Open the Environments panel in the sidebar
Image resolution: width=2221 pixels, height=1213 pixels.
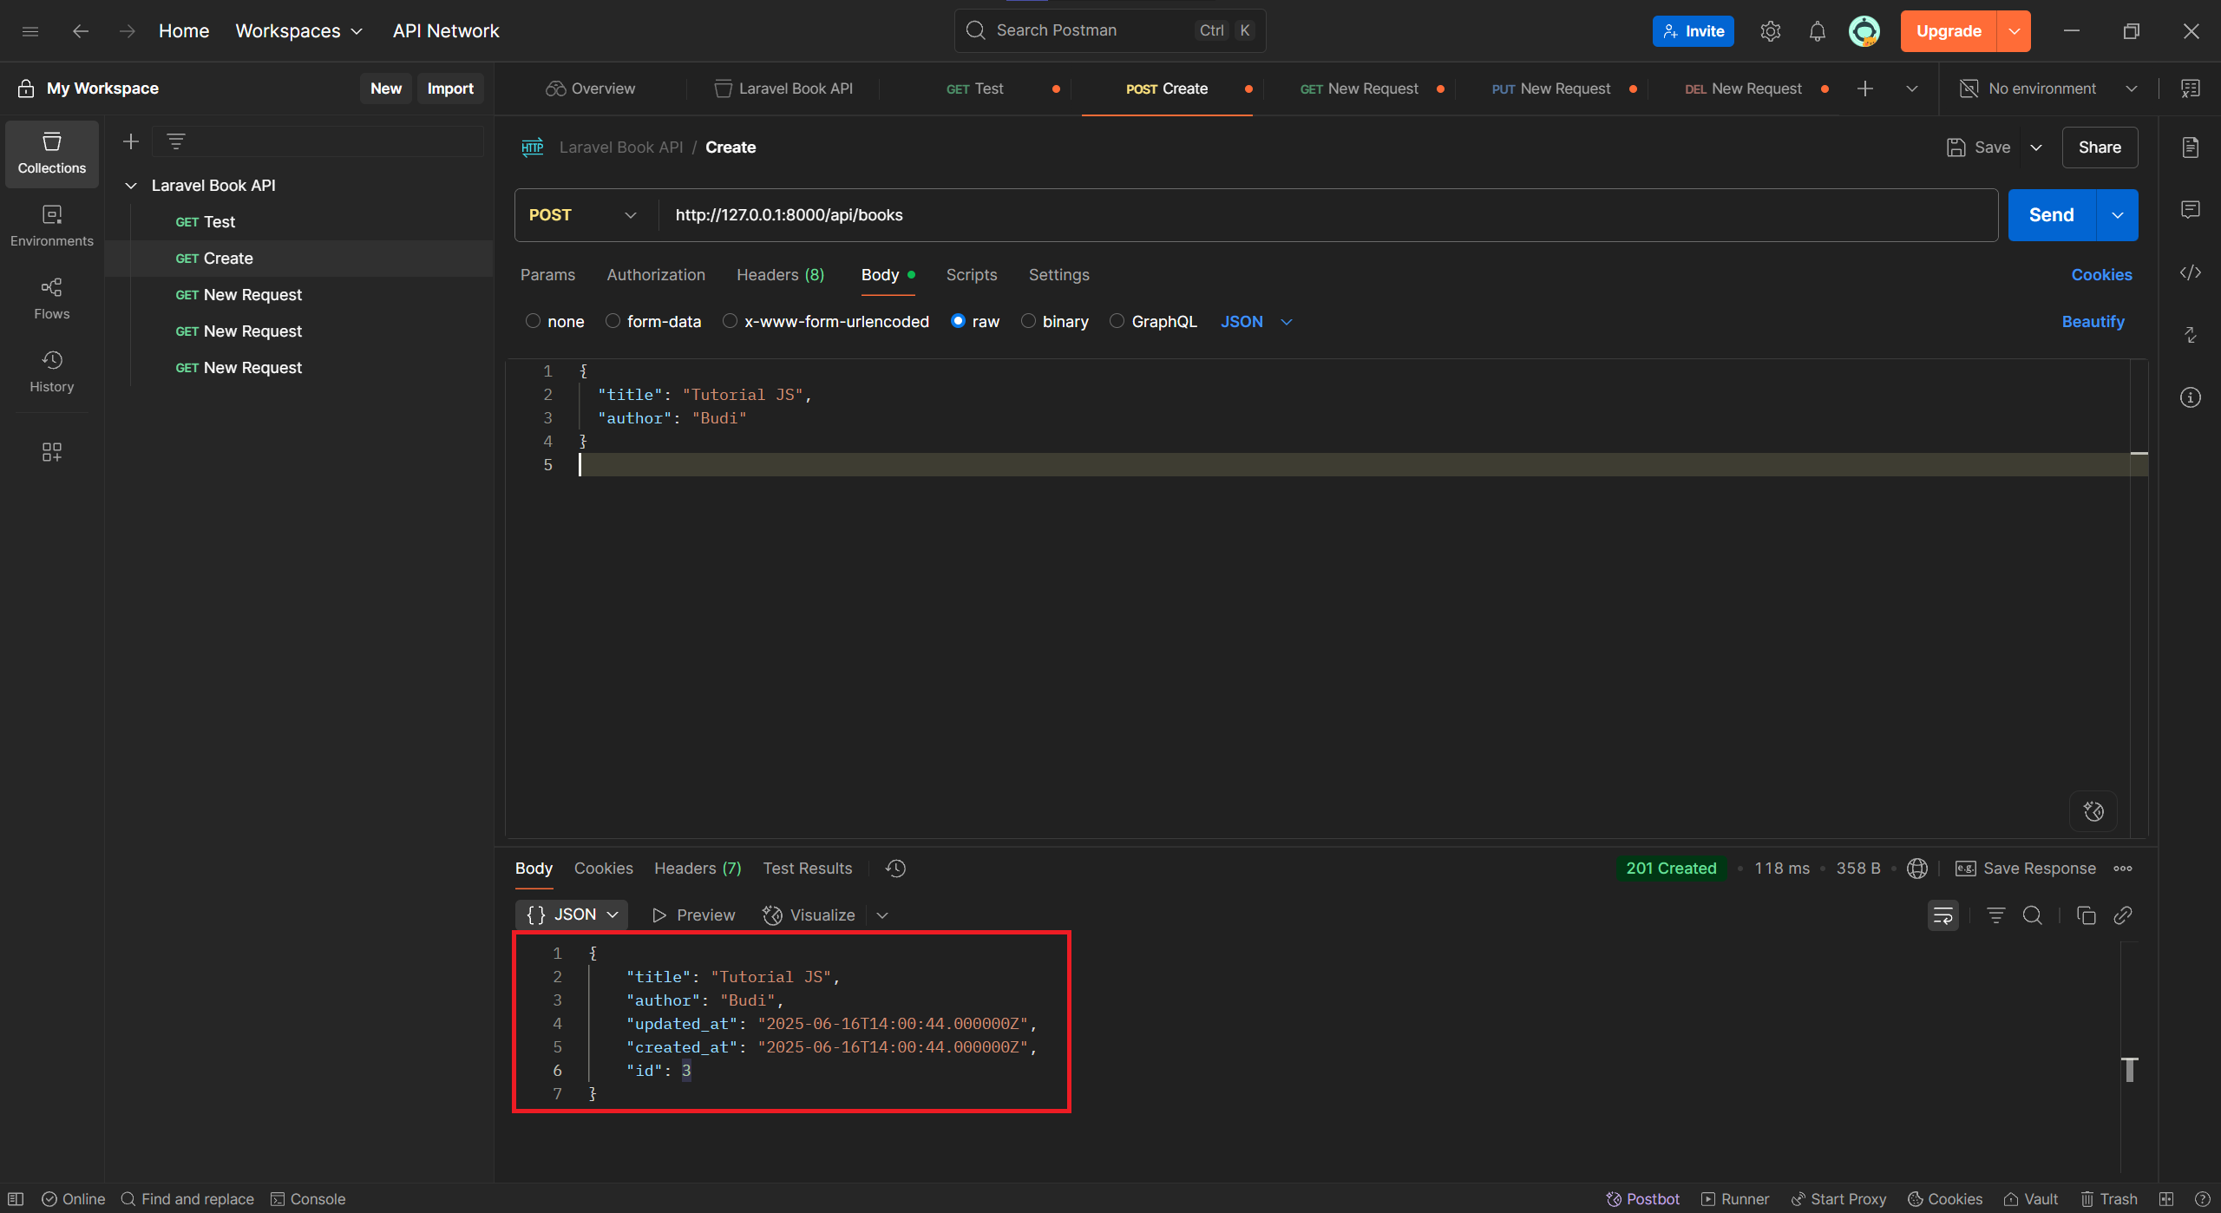click(x=51, y=226)
